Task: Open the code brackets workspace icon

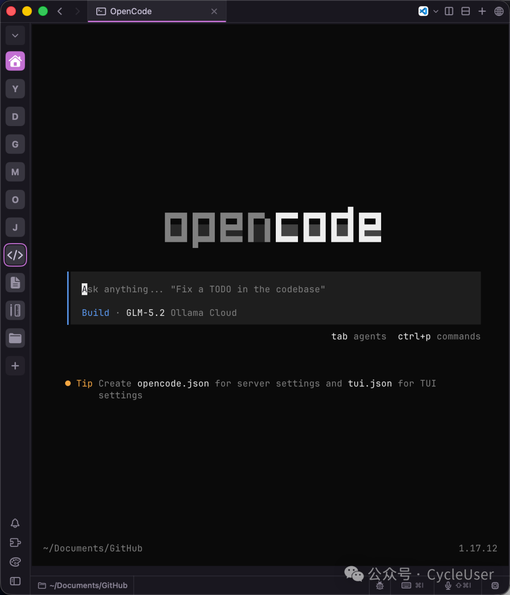Action: [x=15, y=255]
